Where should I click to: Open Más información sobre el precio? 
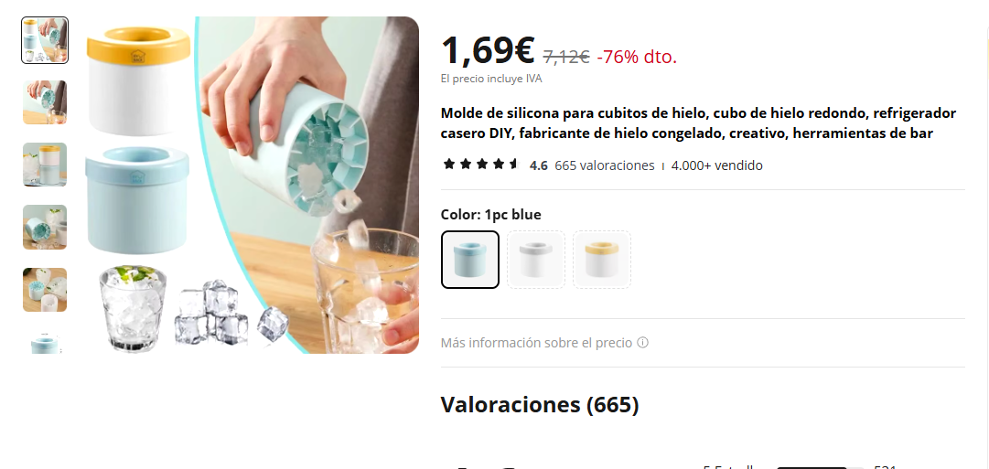pyautogui.click(x=536, y=343)
